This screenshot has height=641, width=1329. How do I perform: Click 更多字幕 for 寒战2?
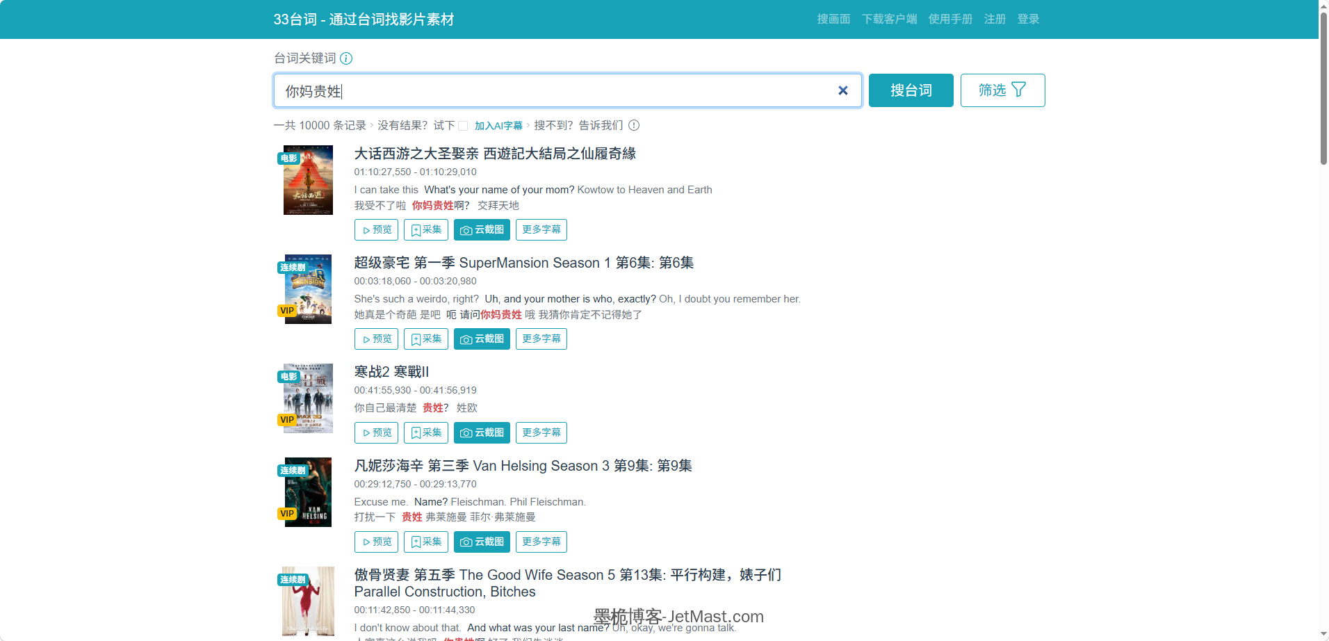(541, 432)
